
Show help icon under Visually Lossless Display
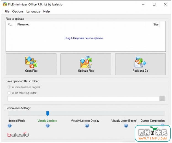[87, 126]
